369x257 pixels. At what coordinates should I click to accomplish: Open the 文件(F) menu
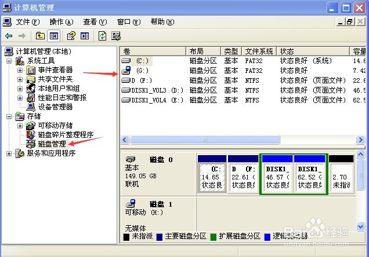pos(27,22)
